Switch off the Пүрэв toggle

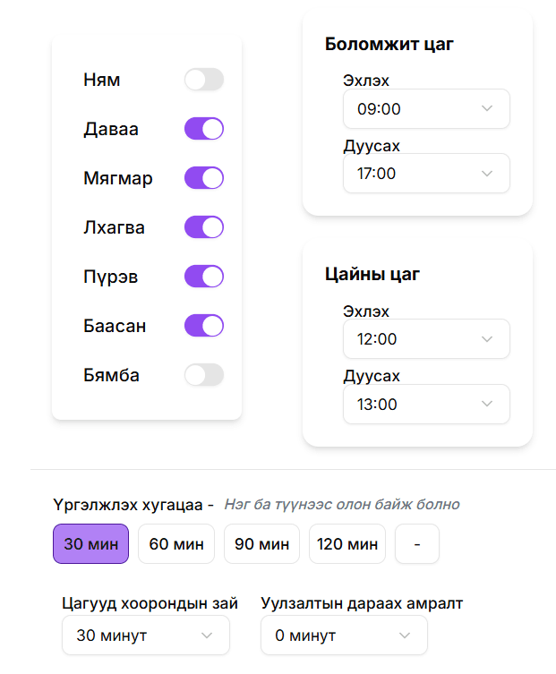[x=203, y=277]
